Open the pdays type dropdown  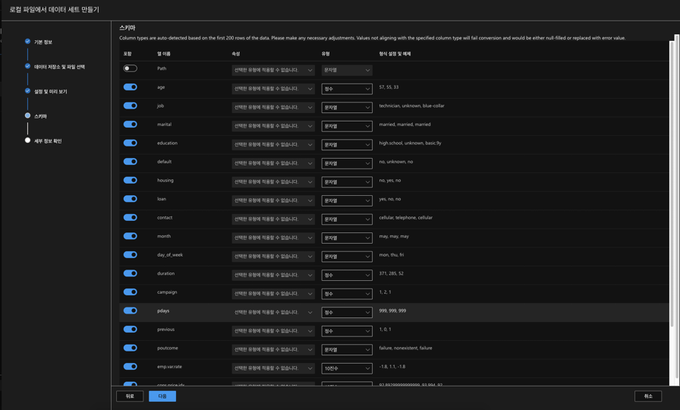(x=347, y=313)
